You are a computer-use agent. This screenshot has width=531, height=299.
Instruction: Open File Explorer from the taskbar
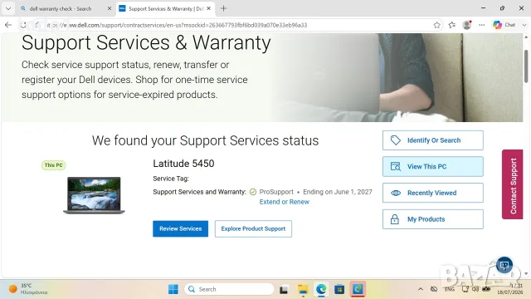point(303,290)
